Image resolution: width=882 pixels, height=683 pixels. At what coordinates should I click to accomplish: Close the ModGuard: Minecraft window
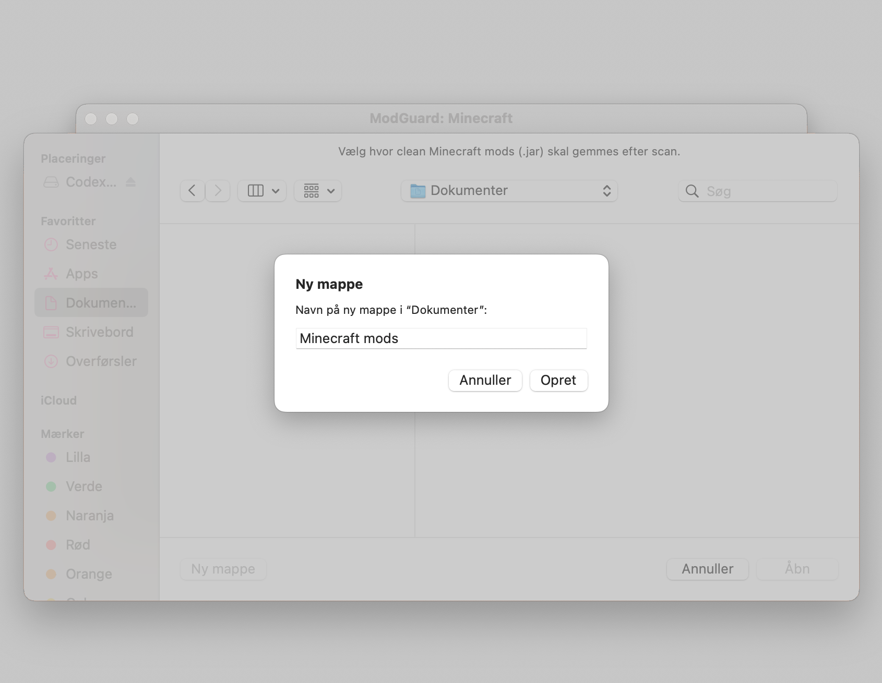click(x=91, y=119)
